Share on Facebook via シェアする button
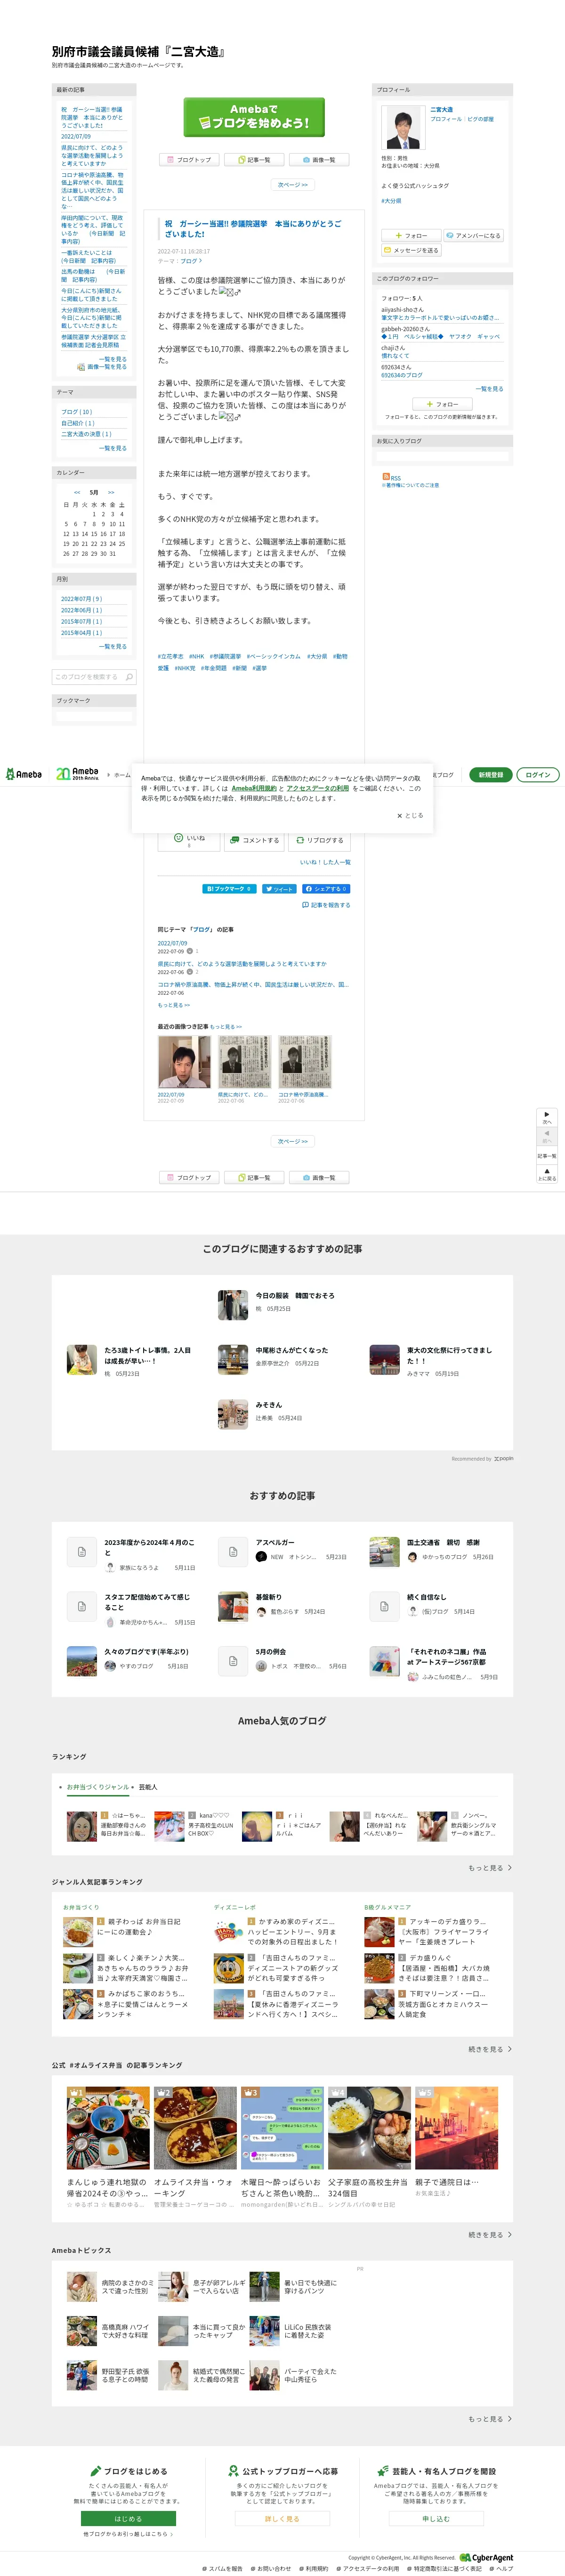This screenshot has height=2576, width=565. click(x=326, y=889)
